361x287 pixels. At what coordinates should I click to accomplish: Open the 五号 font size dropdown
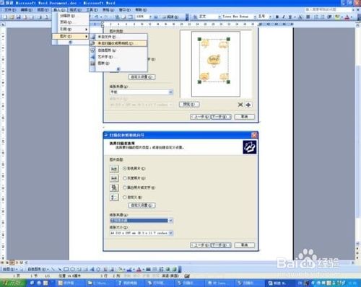(270, 17)
